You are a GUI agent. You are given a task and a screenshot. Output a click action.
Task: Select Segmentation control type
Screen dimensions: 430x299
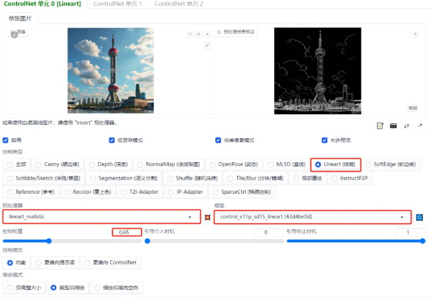pos(124,178)
